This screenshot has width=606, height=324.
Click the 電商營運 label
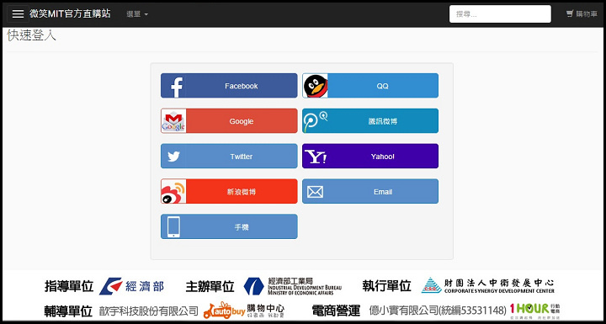(336, 311)
